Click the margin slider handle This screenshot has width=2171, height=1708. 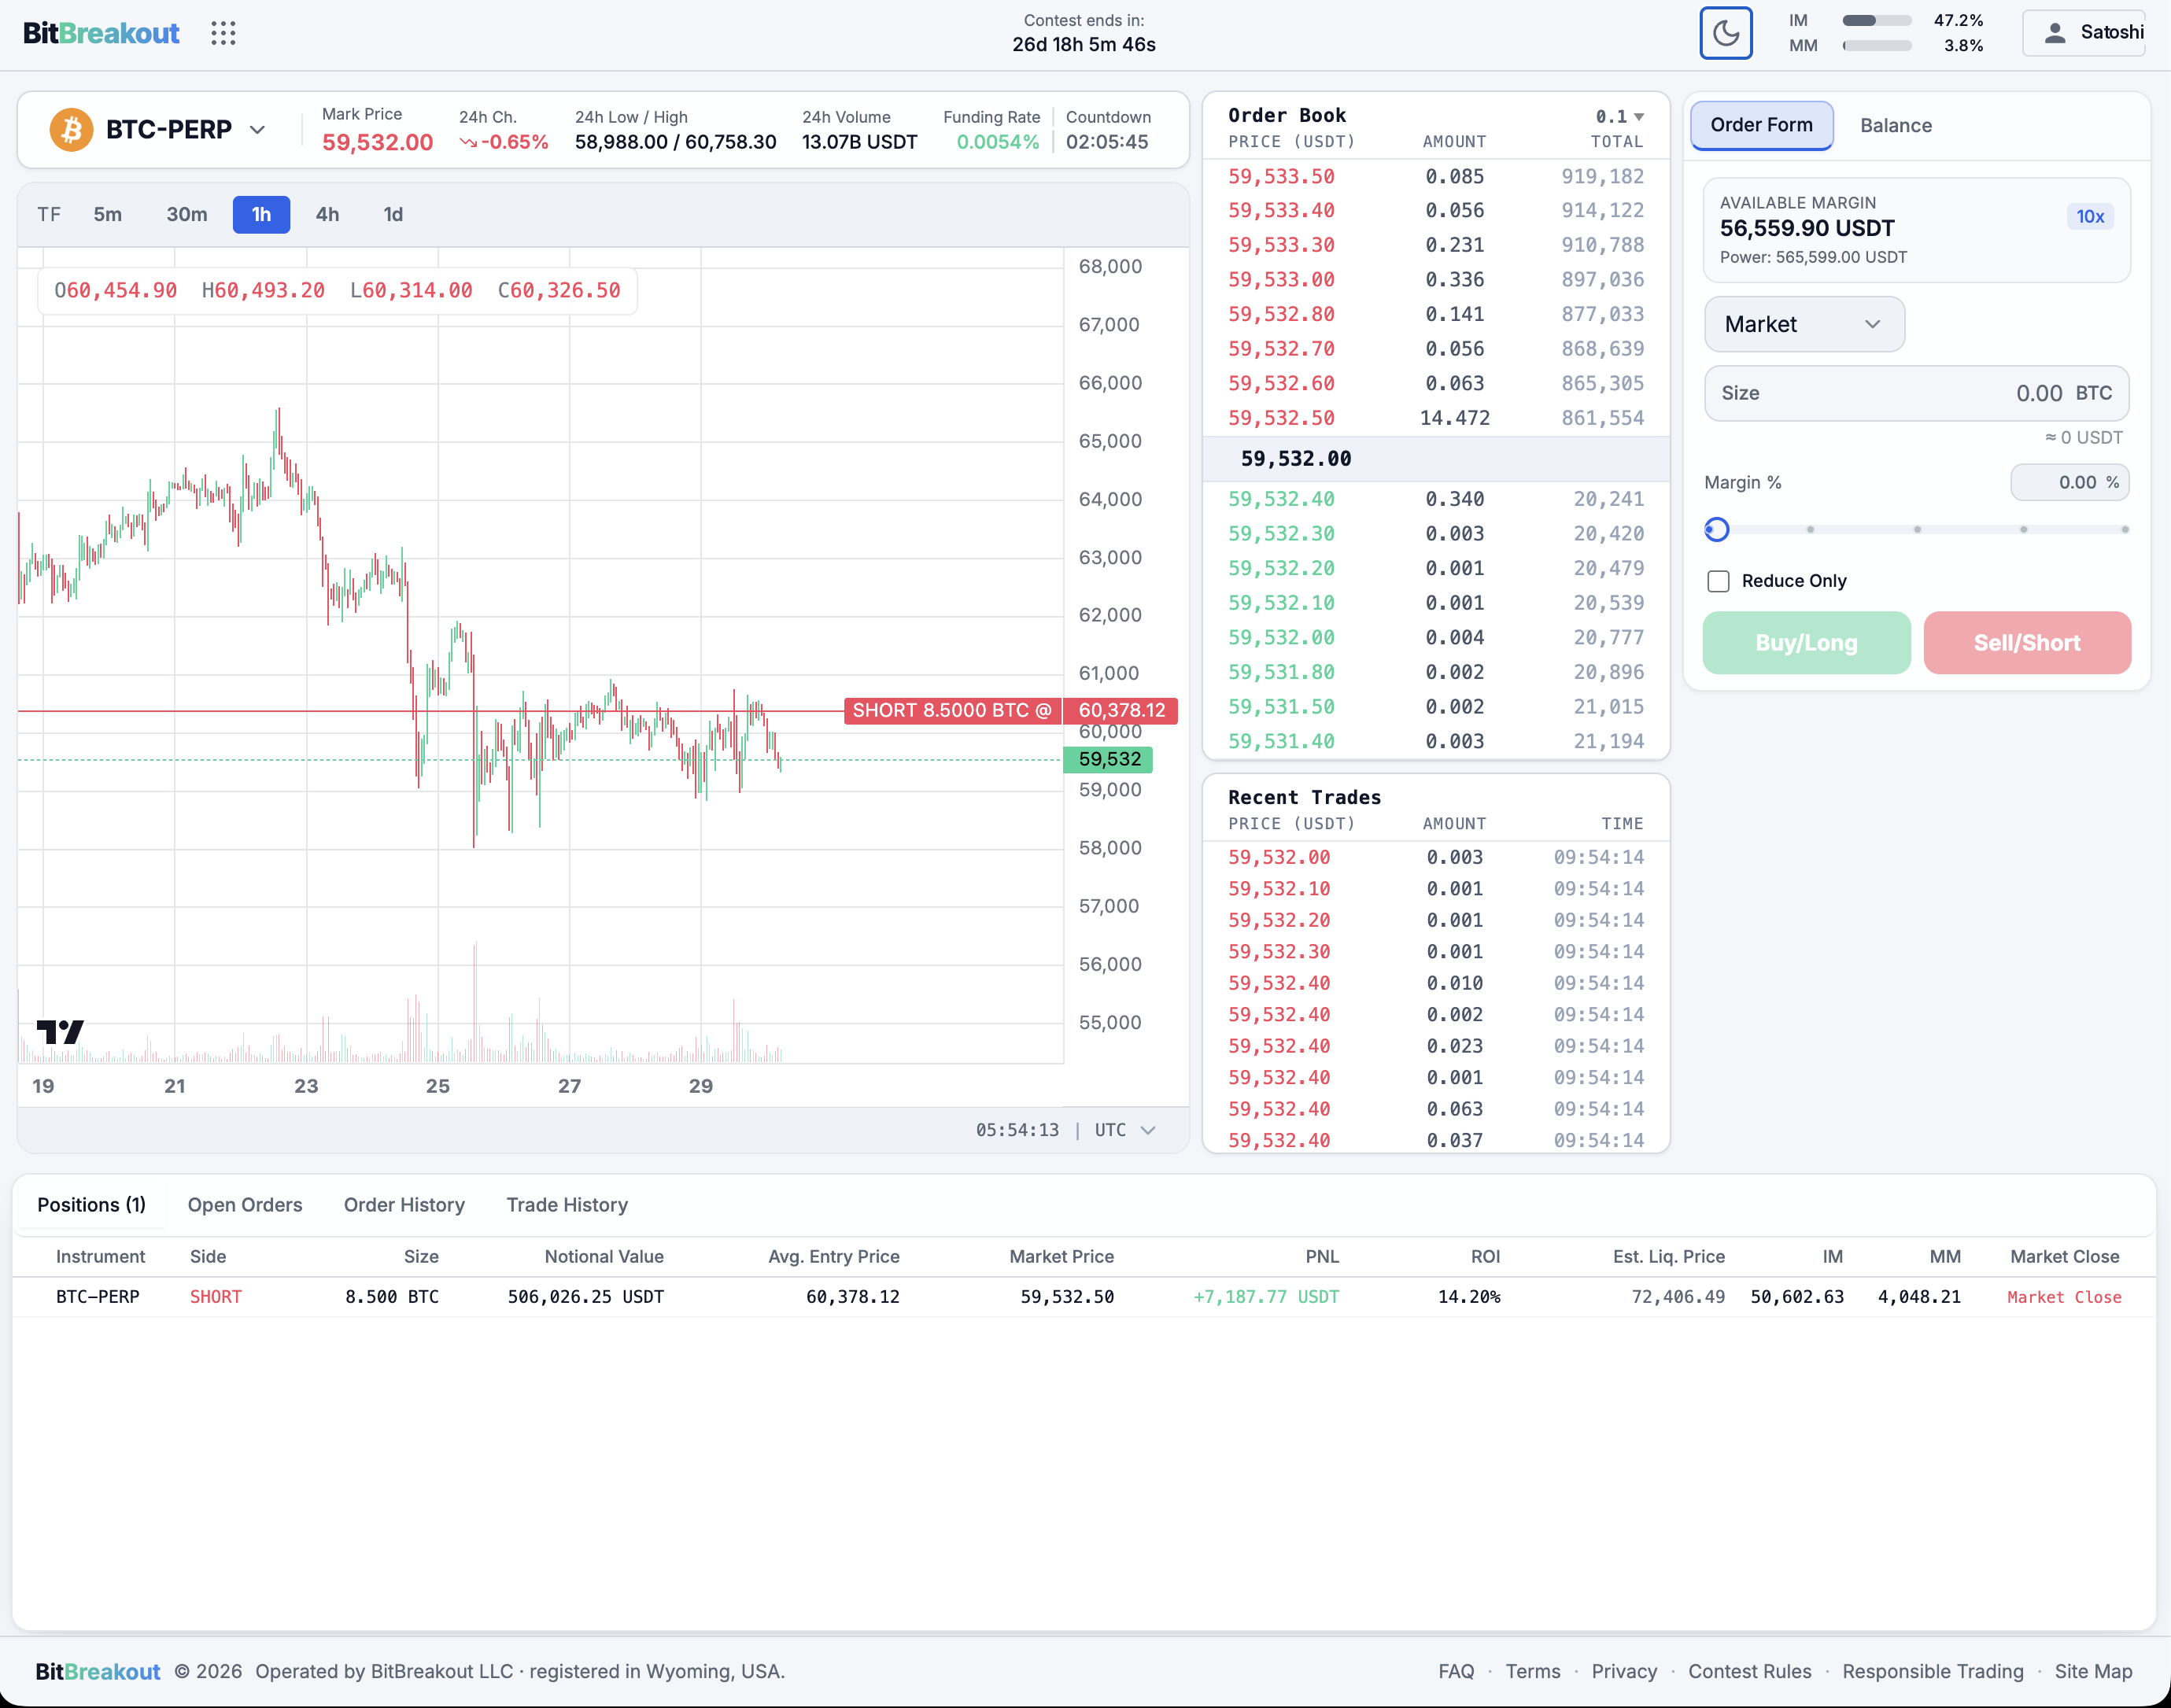(1717, 529)
